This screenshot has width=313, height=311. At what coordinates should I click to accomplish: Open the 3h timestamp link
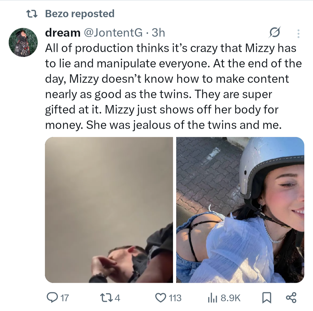158,32
